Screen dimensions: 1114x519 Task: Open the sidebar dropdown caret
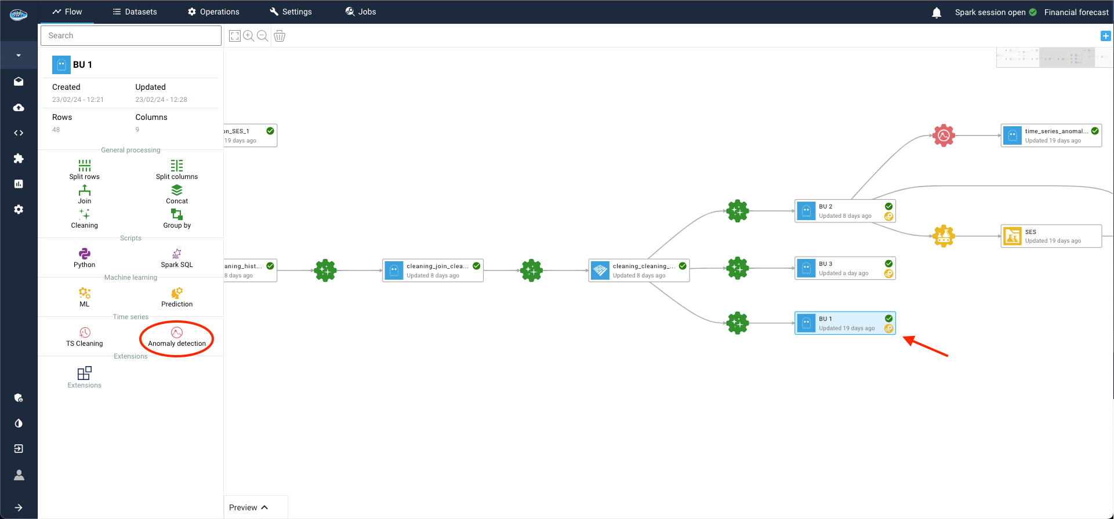pos(19,56)
